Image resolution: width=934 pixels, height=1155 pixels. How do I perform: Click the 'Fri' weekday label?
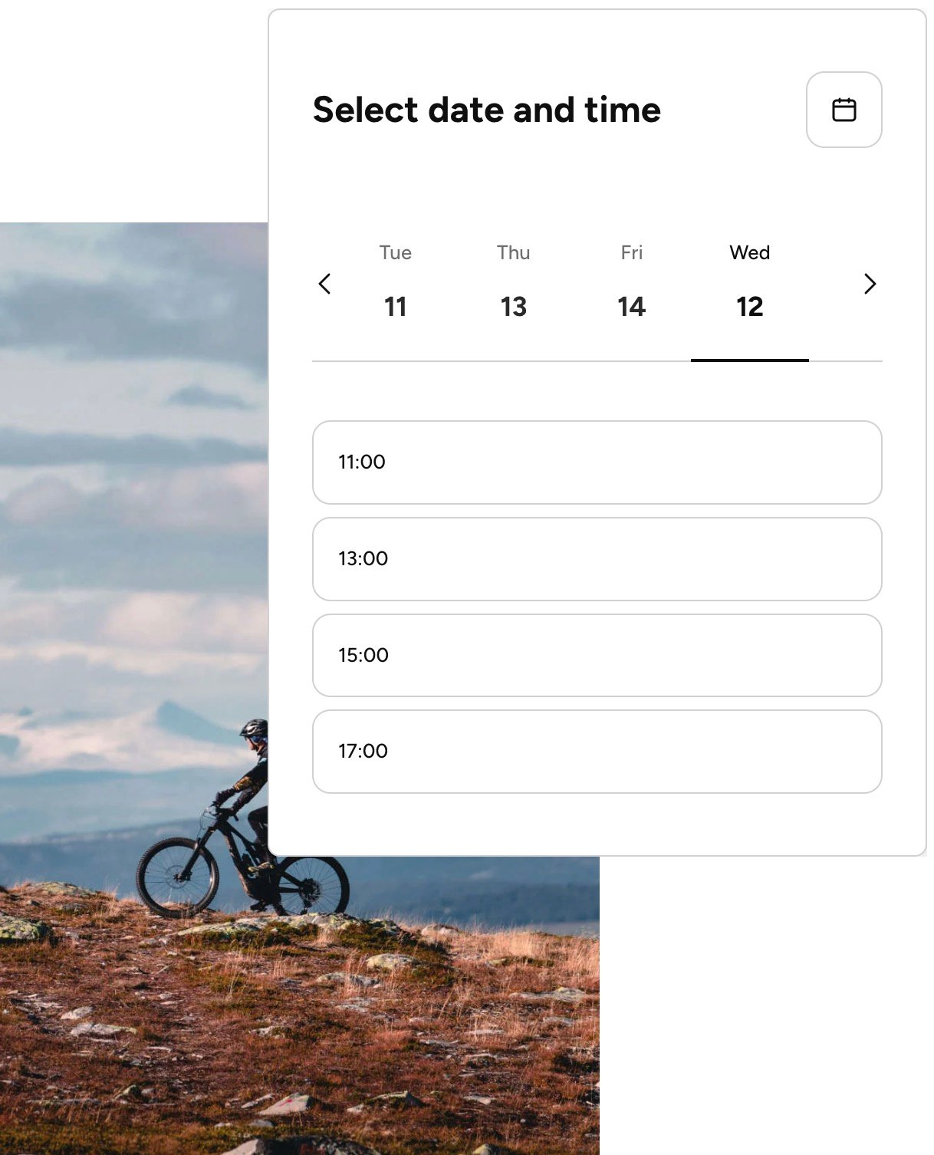pos(632,252)
